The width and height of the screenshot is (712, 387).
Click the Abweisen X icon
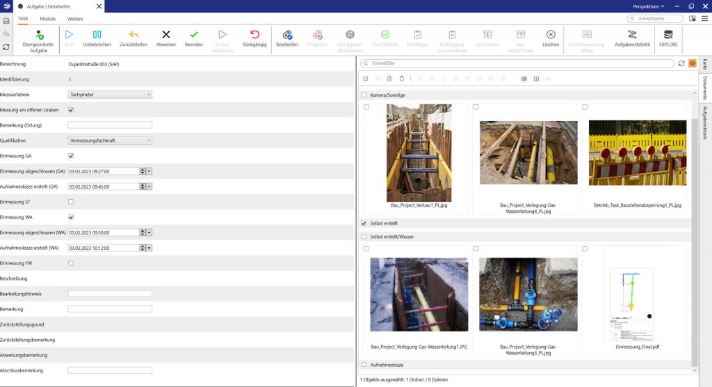click(x=165, y=35)
